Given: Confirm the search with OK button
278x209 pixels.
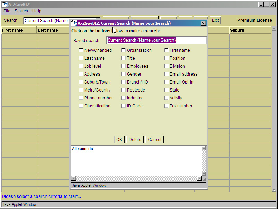Looking at the screenshot, I should 119,140.
